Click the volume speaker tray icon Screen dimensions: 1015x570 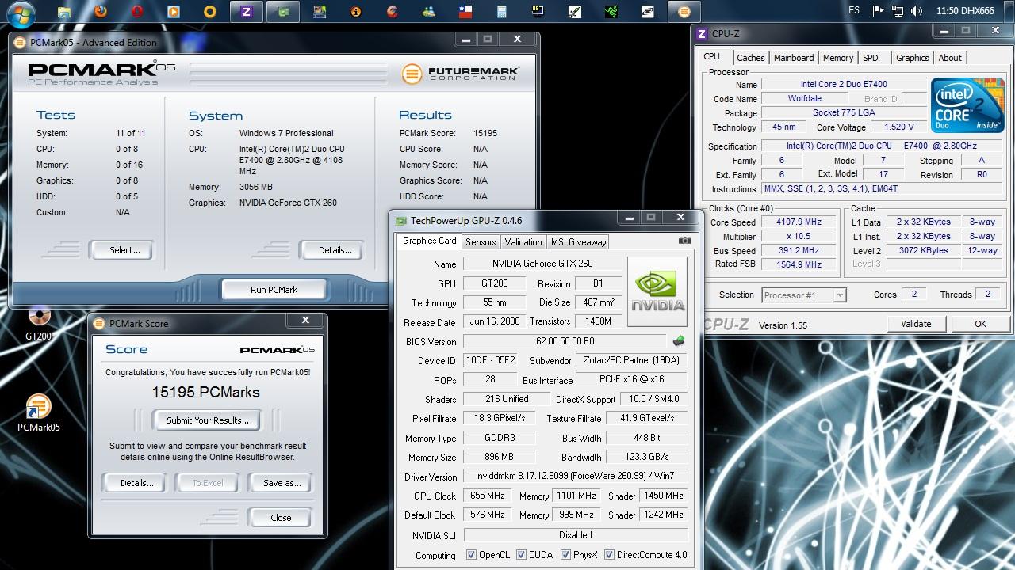(x=916, y=11)
